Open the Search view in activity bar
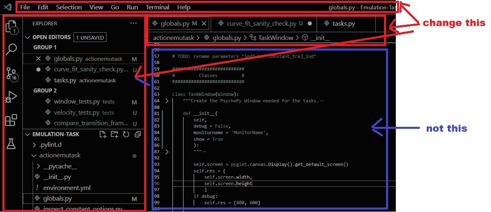This screenshot has height=212, width=491. [x=11, y=49]
